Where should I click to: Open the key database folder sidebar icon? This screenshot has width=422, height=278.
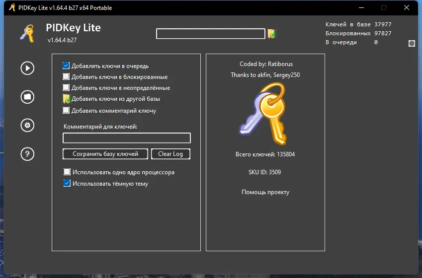(27, 97)
